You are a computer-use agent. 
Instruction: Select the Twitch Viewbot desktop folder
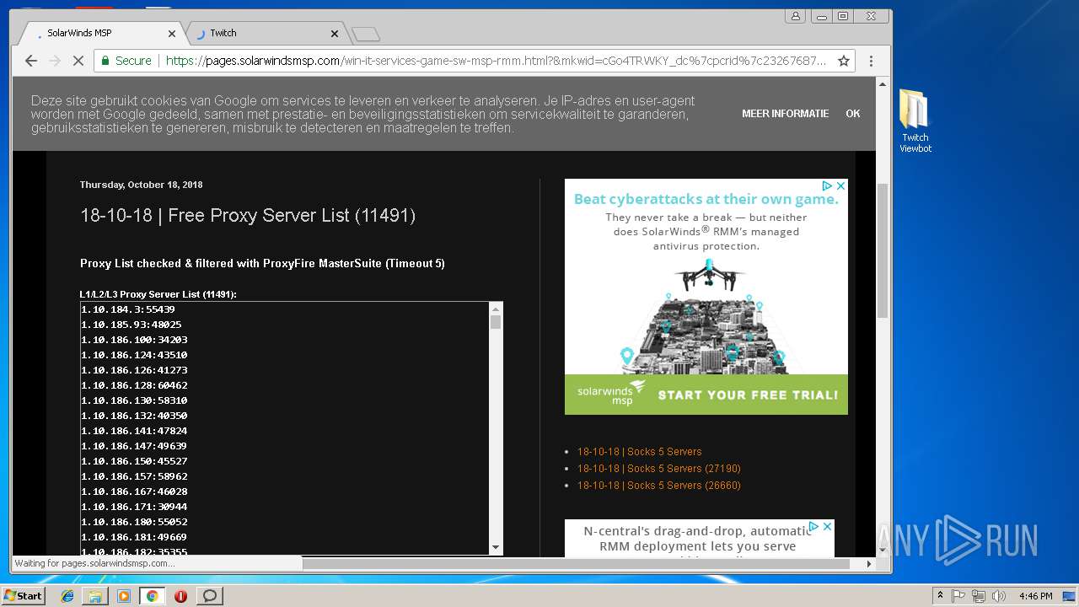coord(915,121)
